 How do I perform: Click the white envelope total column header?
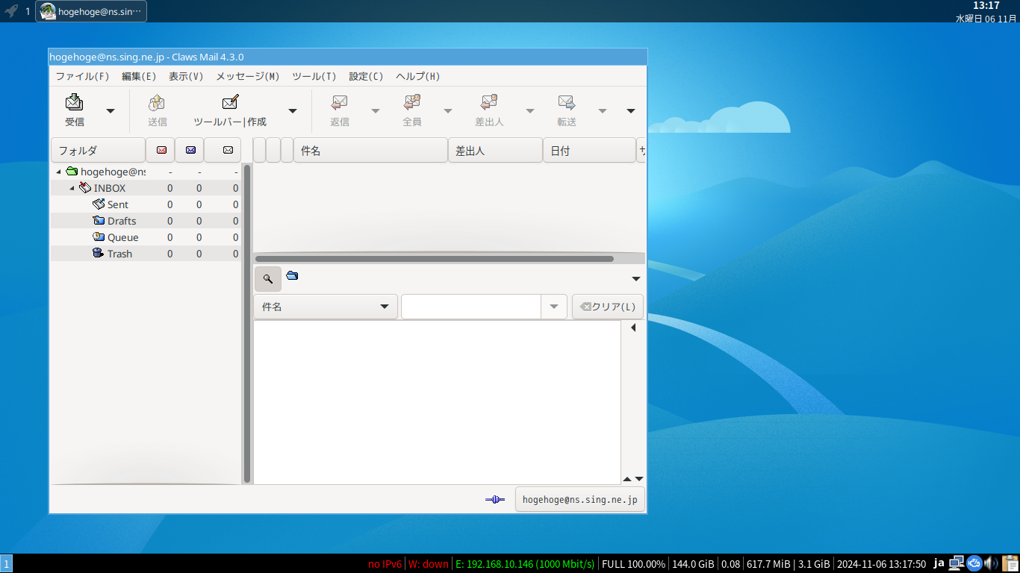(228, 150)
